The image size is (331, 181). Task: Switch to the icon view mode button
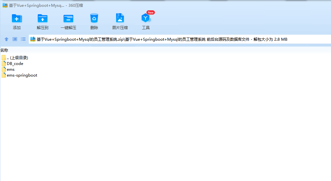15,39
